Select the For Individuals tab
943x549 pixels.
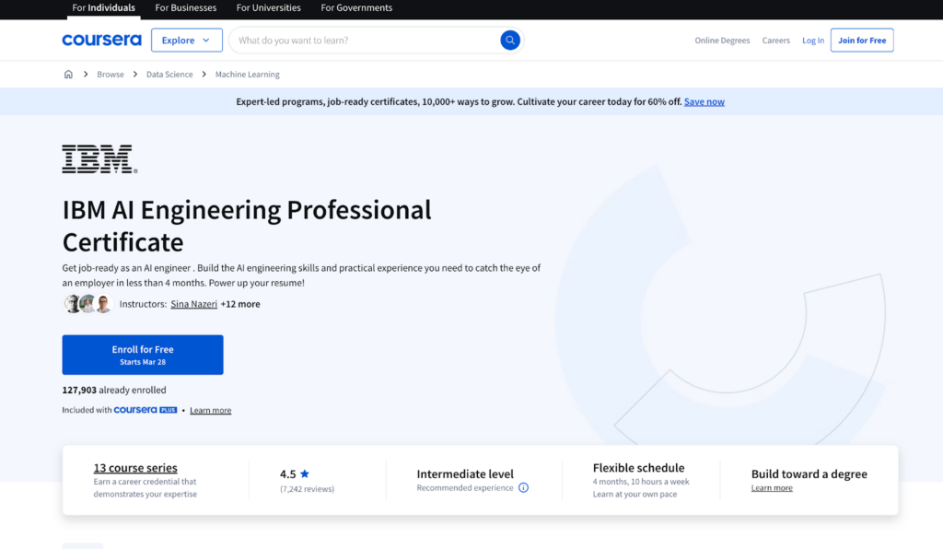(103, 7)
